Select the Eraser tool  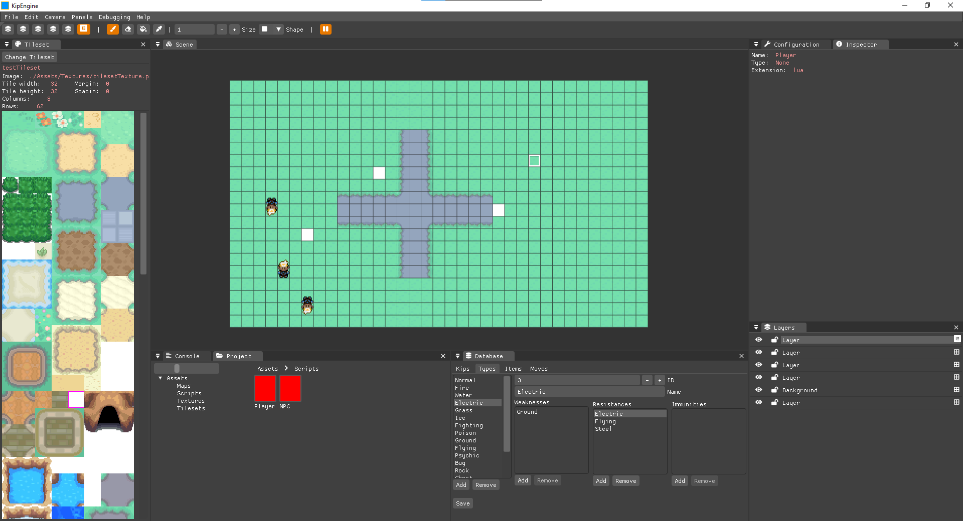(x=128, y=29)
